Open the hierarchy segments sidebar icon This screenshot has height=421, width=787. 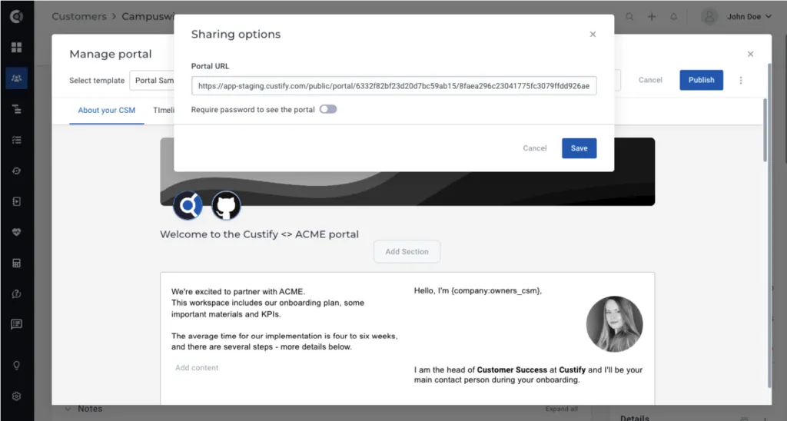click(x=17, y=109)
